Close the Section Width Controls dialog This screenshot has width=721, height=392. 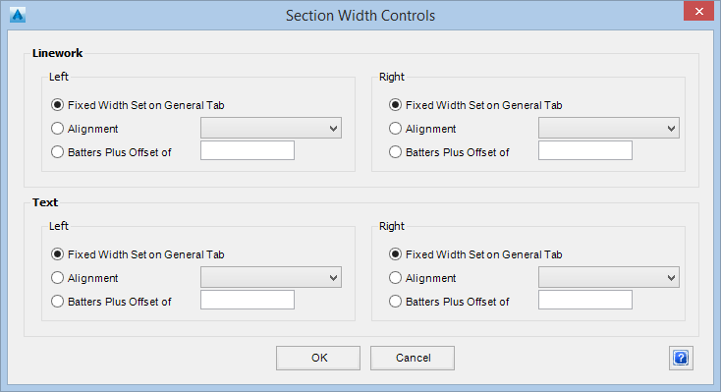tap(698, 11)
